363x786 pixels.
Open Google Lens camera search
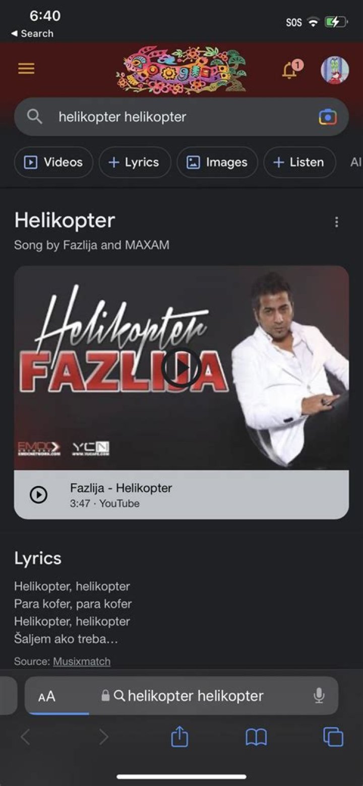pos(328,117)
